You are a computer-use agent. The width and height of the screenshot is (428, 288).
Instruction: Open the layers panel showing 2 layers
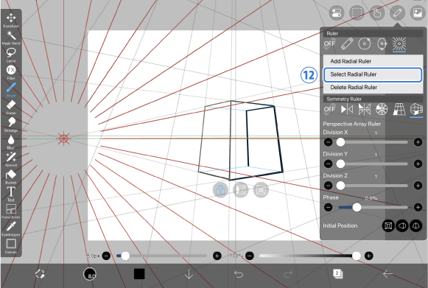[337, 273]
